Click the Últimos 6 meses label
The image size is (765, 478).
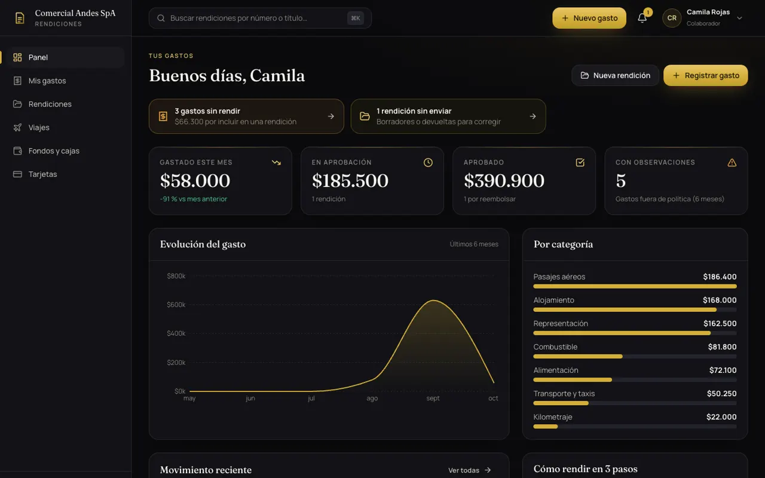click(474, 244)
